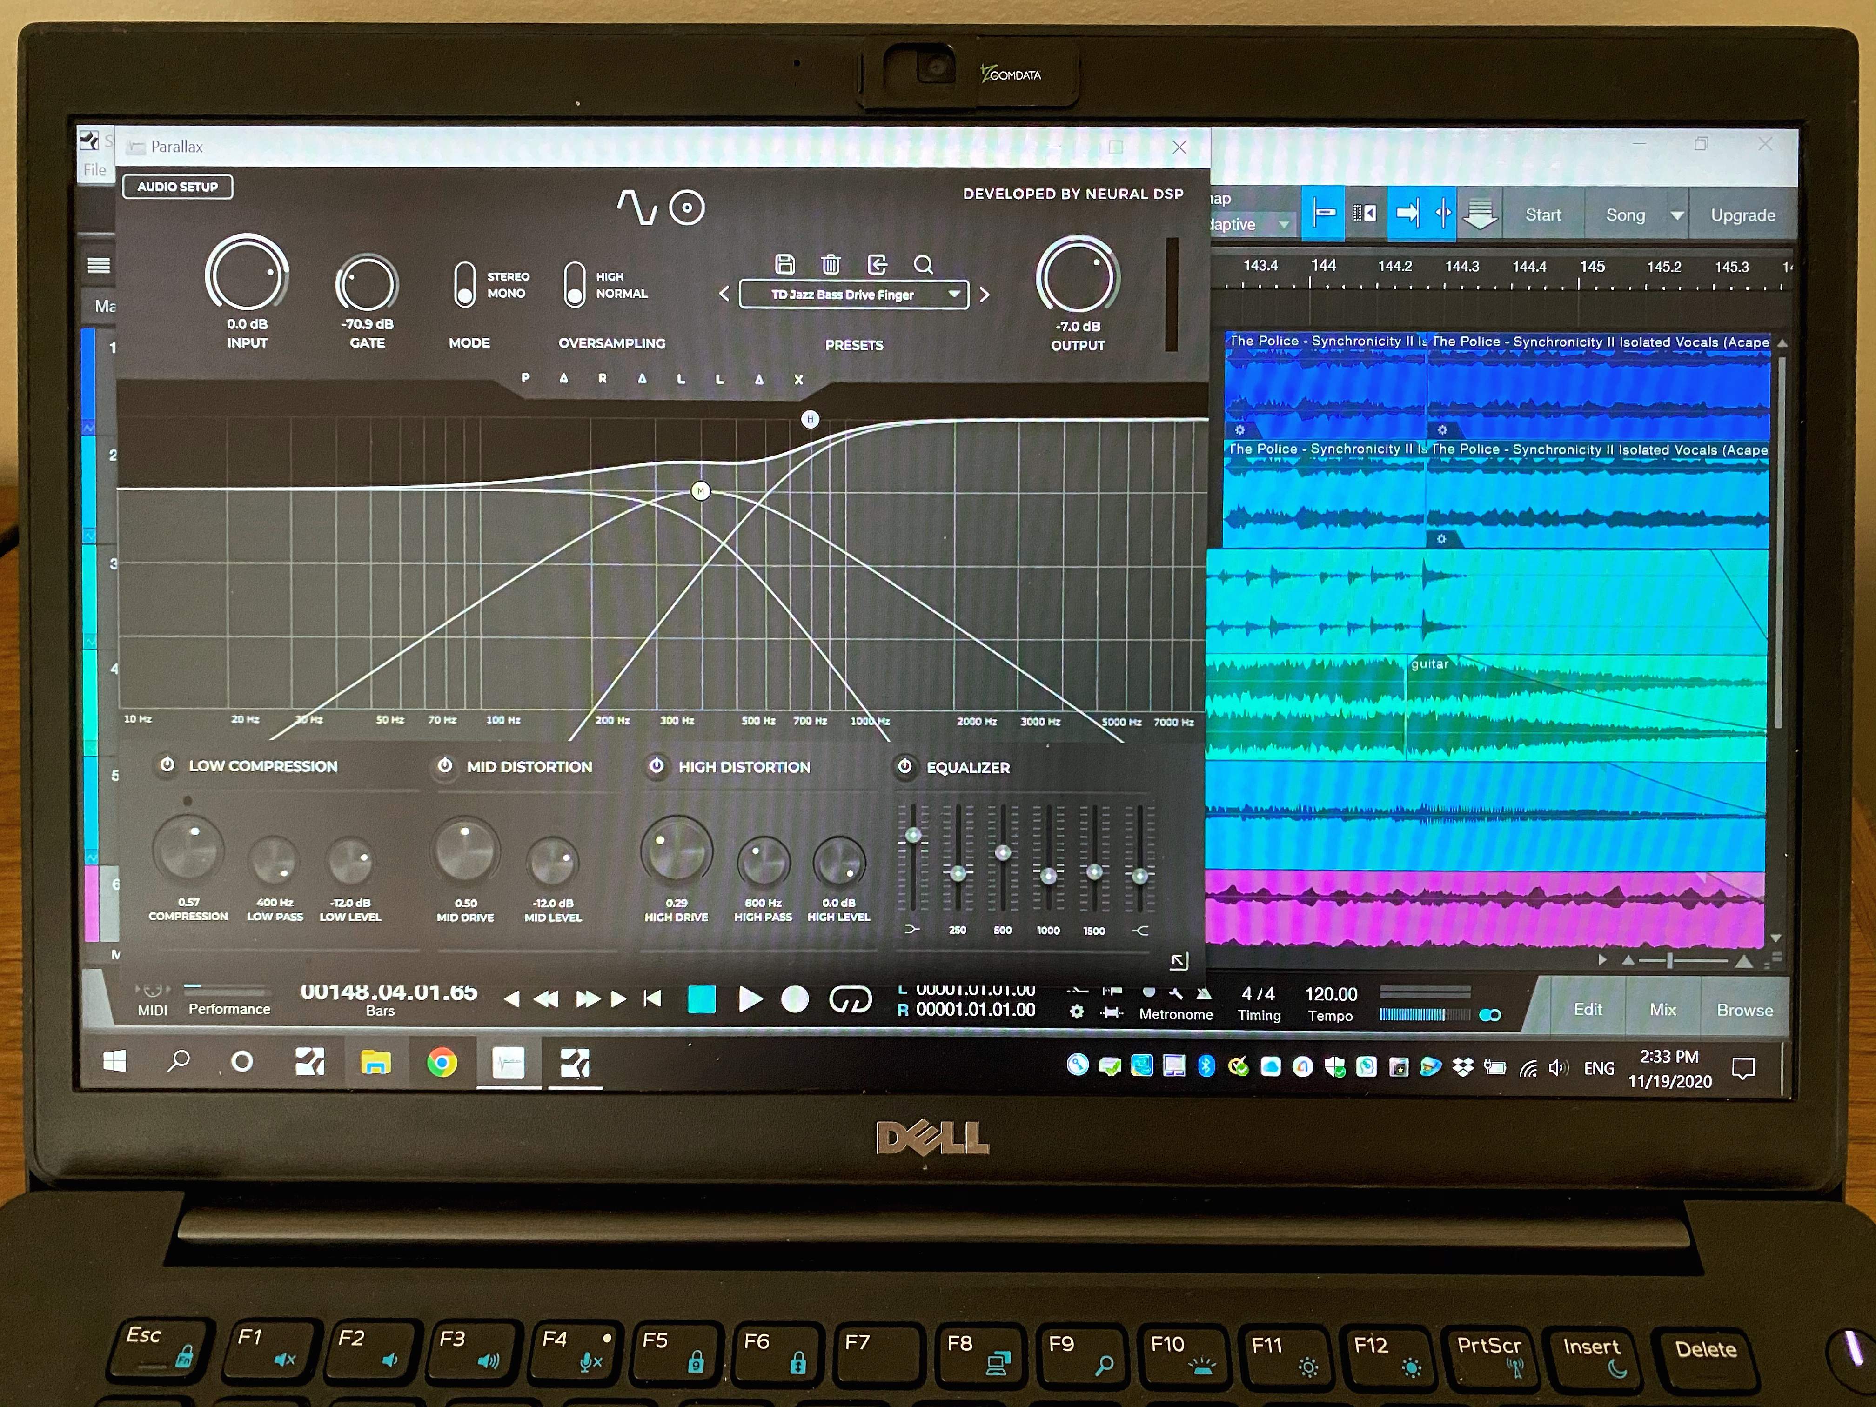Click the Performance meter label
Image resolution: width=1876 pixels, height=1407 pixels.
(x=229, y=1008)
